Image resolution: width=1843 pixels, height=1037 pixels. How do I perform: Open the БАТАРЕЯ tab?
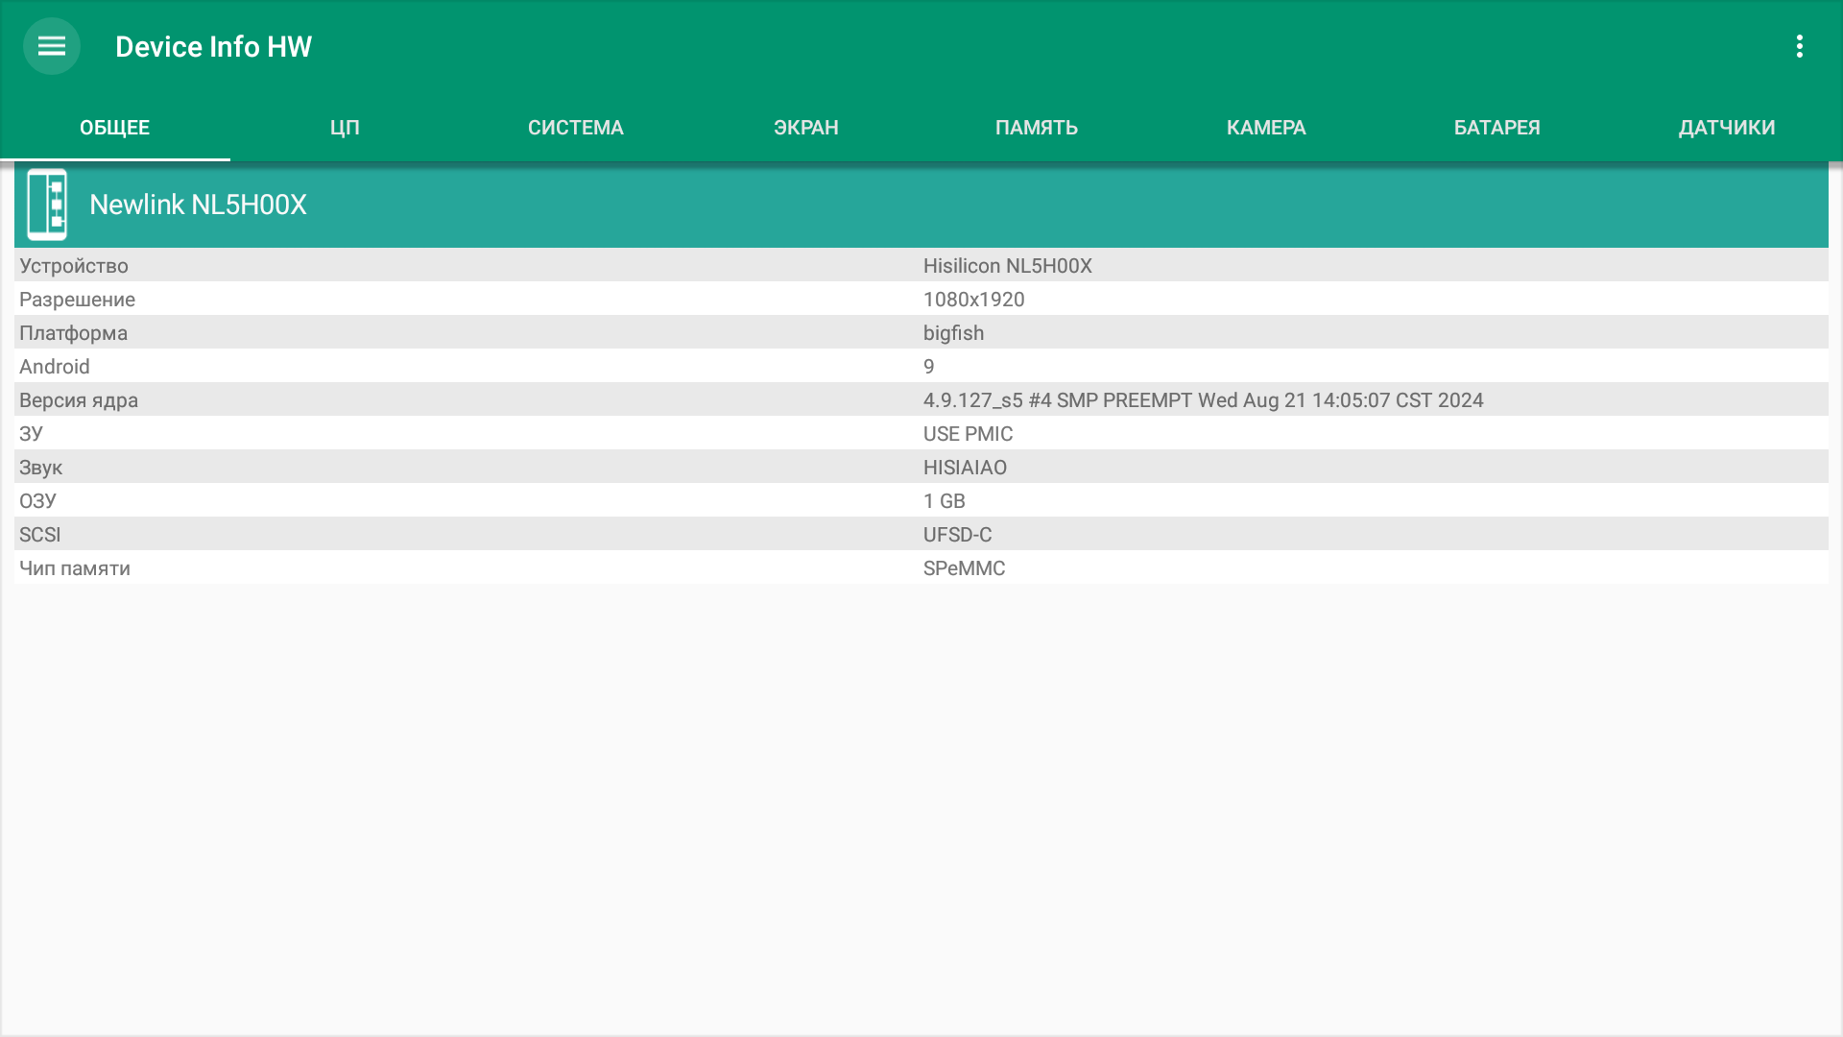(1496, 128)
